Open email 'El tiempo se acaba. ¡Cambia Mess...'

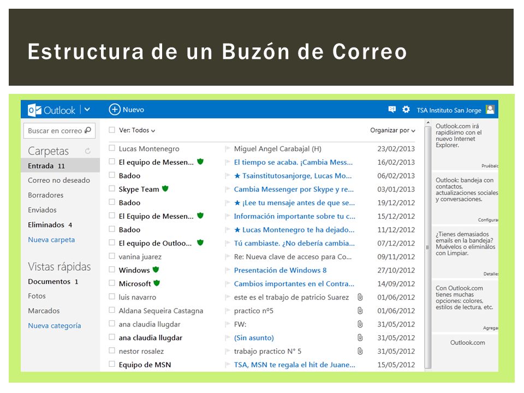[x=293, y=163]
